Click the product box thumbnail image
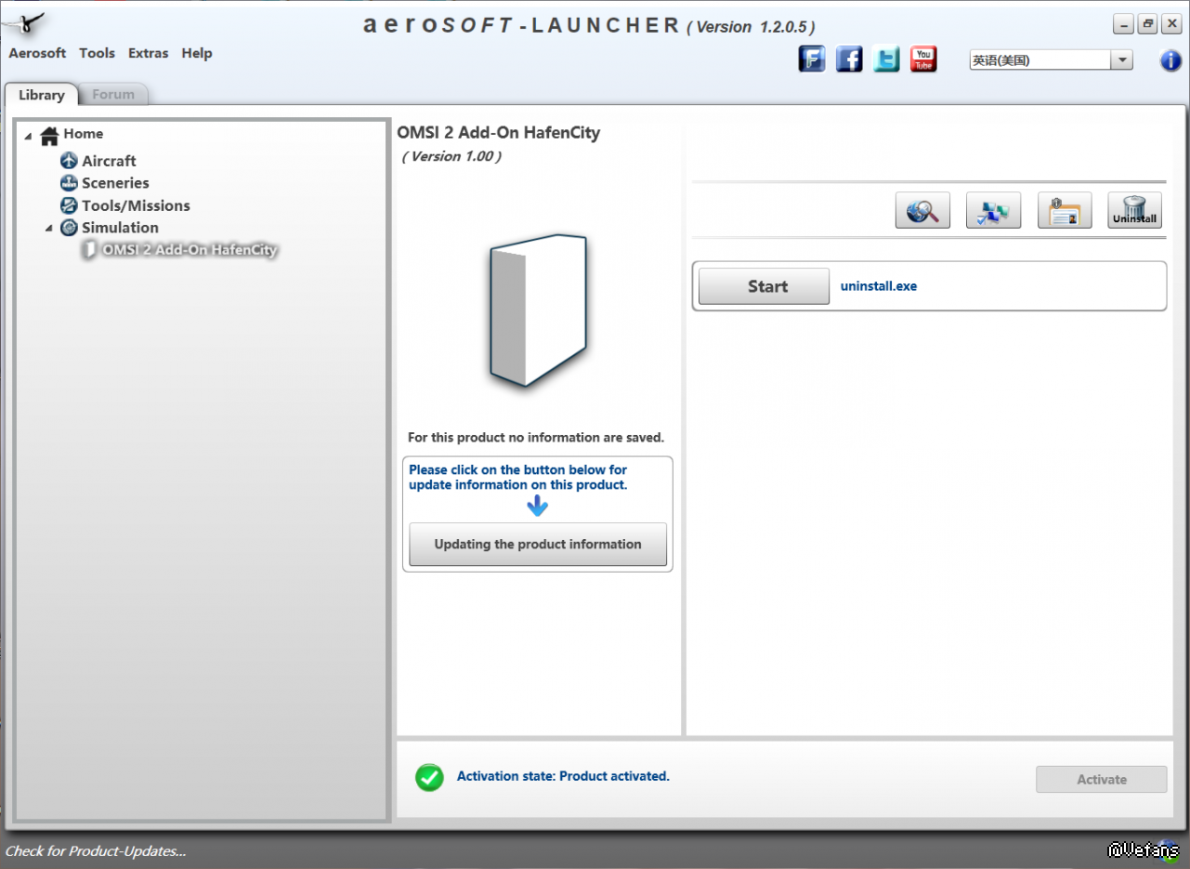 click(x=539, y=310)
